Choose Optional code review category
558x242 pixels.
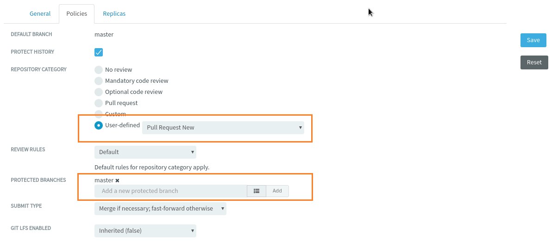(99, 92)
